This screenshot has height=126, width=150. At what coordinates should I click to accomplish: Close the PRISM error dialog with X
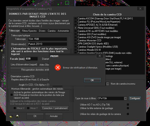coord(100,56)
